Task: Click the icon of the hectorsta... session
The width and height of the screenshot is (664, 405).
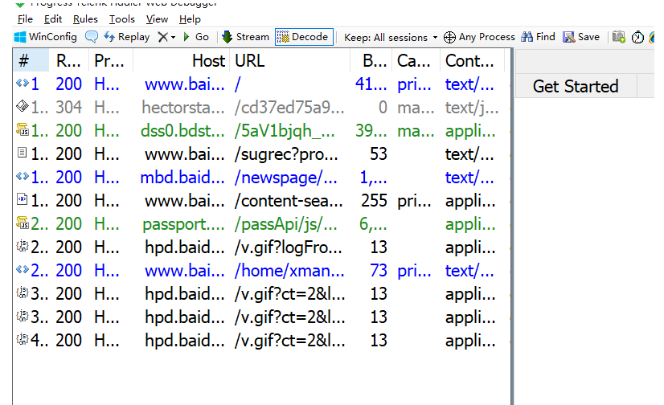Action: coord(22,106)
